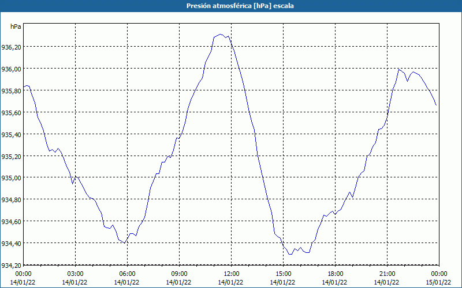Screen dimensions: 462x288
Task: Click the chart title 'Presión atmosférica [hPa] escala'
Action: [240, 6]
